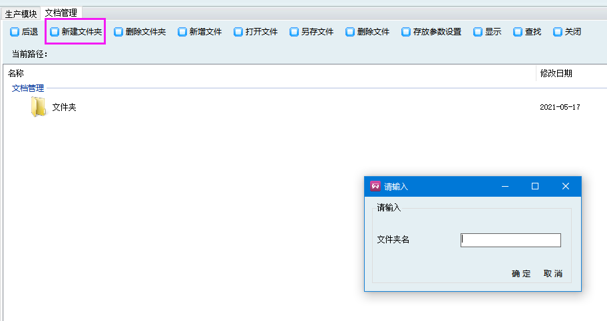The width and height of the screenshot is (607, 321).
Task: Click the 文件夹名 text input field
Action: 510,240
